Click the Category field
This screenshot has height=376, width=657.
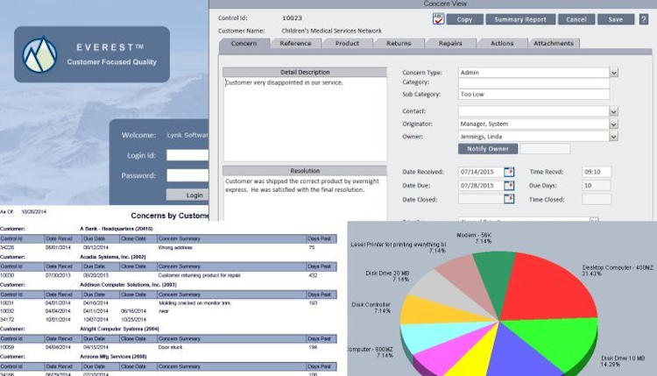533,82
